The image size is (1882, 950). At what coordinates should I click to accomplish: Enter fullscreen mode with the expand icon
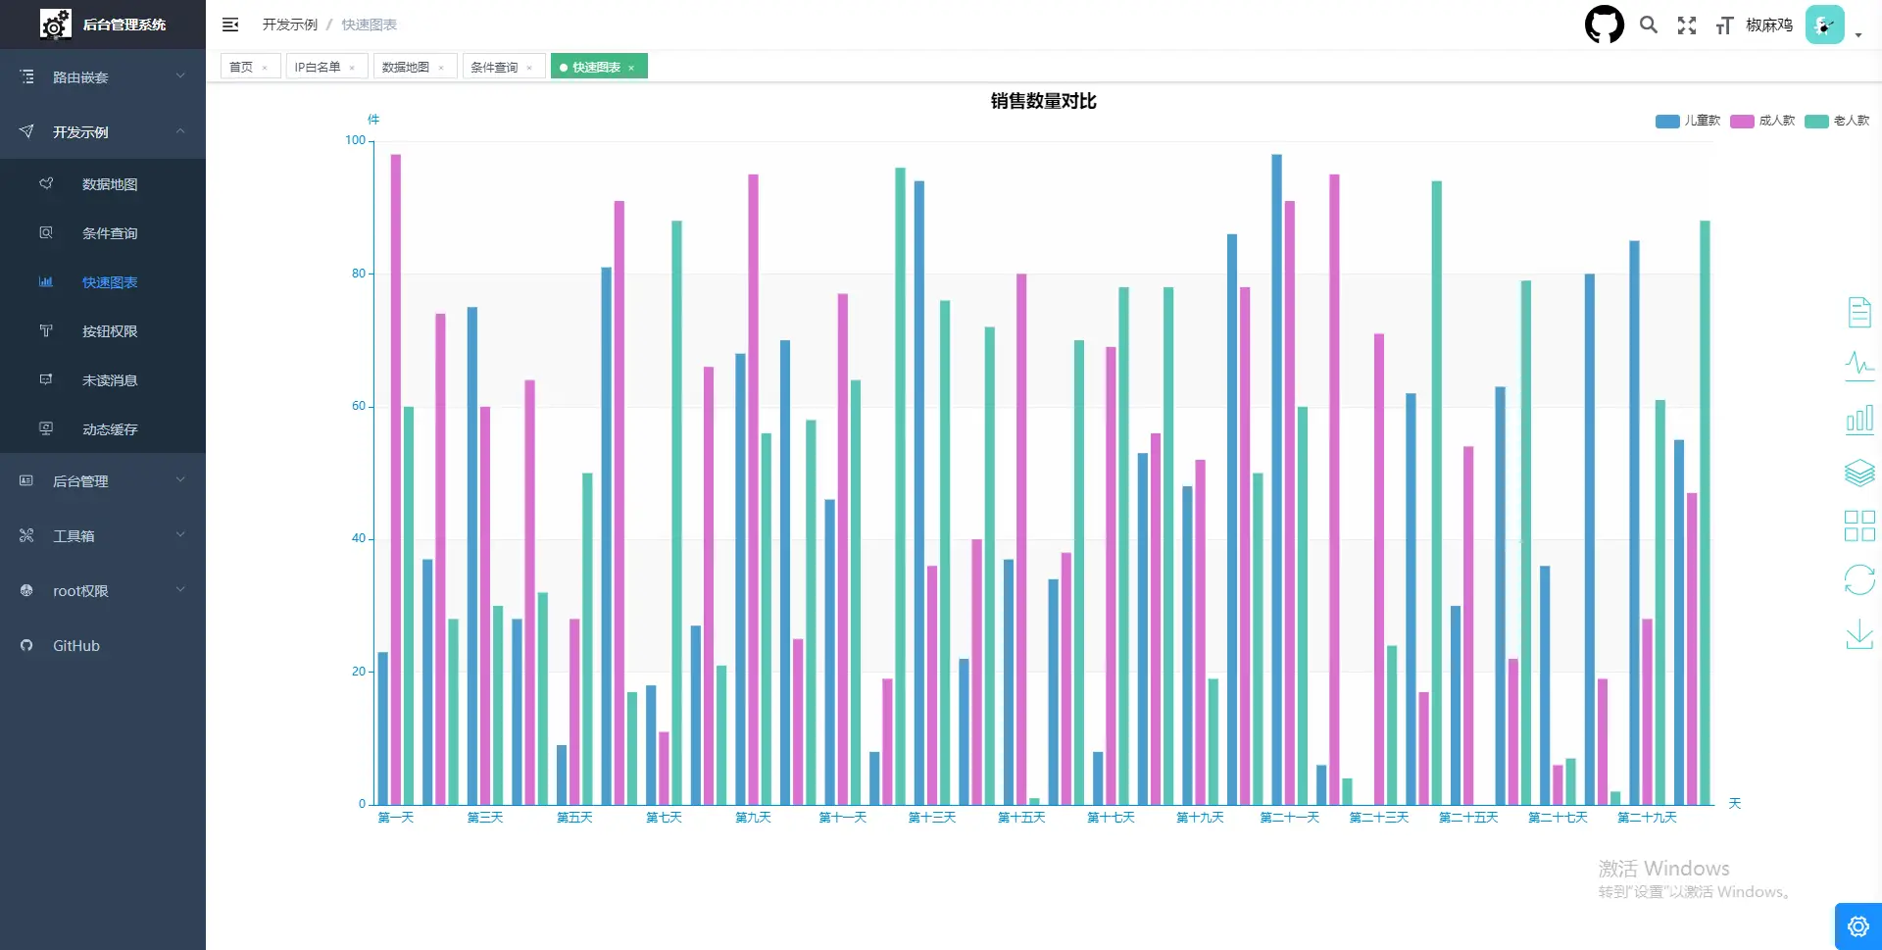click(1686, 25)
